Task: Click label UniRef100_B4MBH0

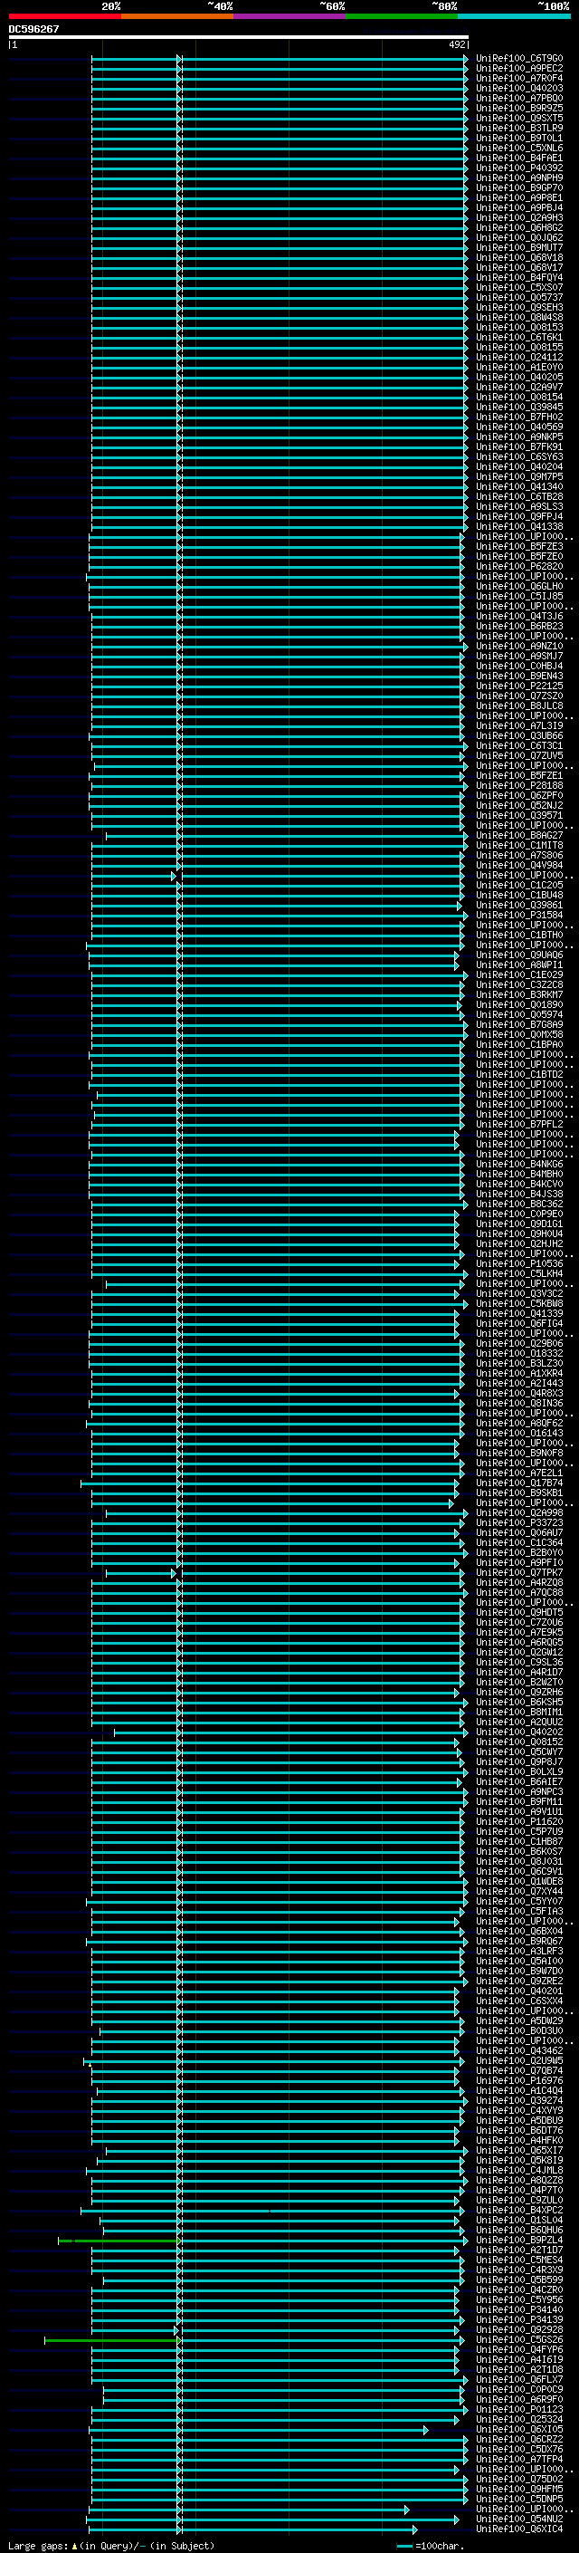Action: (x=519, y=1174)
